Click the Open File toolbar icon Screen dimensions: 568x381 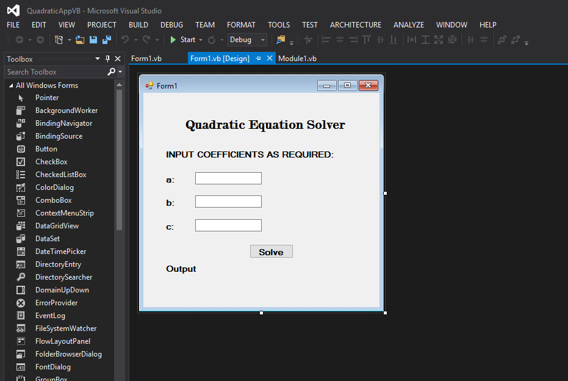[81, 39]
